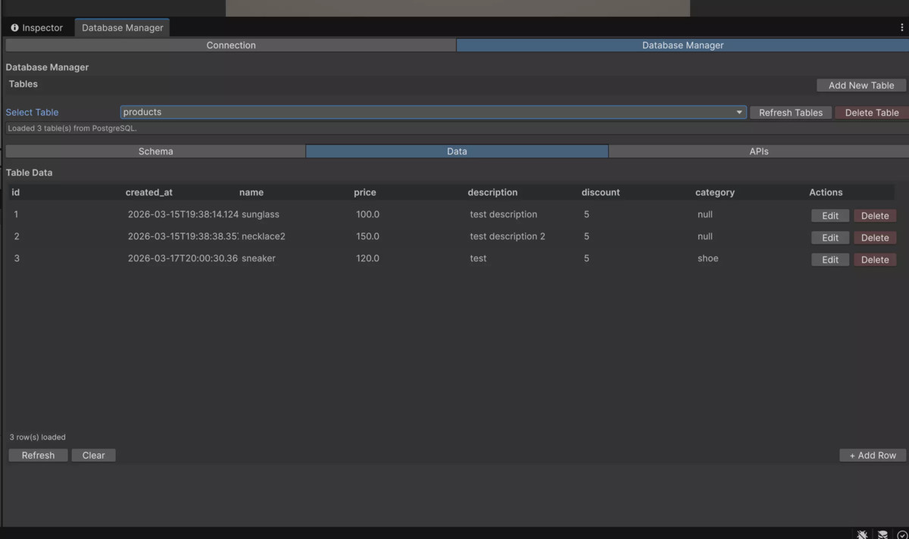
Task: Click the 100.0 price cell
Action: pos(368,214)
